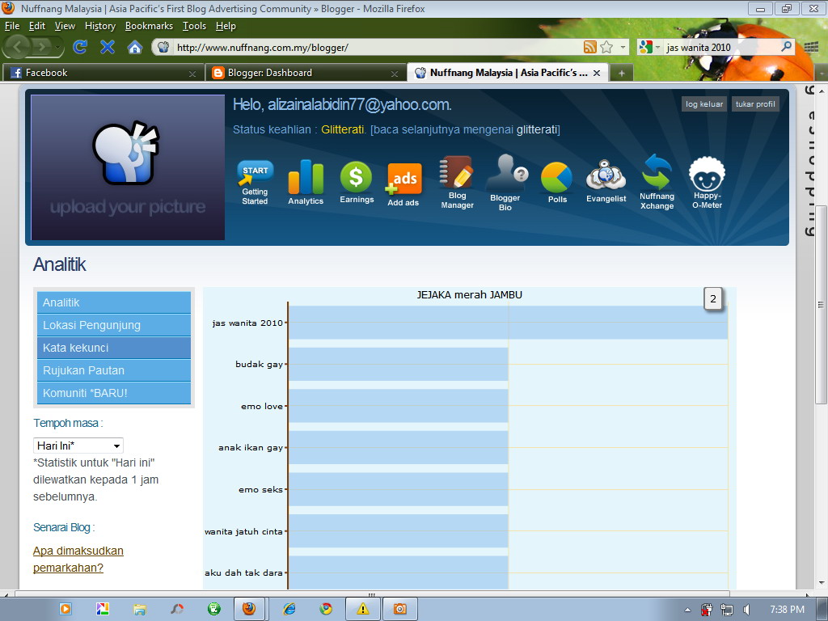
Task: Click the log keluar button
Action: (x=704, y=104)
